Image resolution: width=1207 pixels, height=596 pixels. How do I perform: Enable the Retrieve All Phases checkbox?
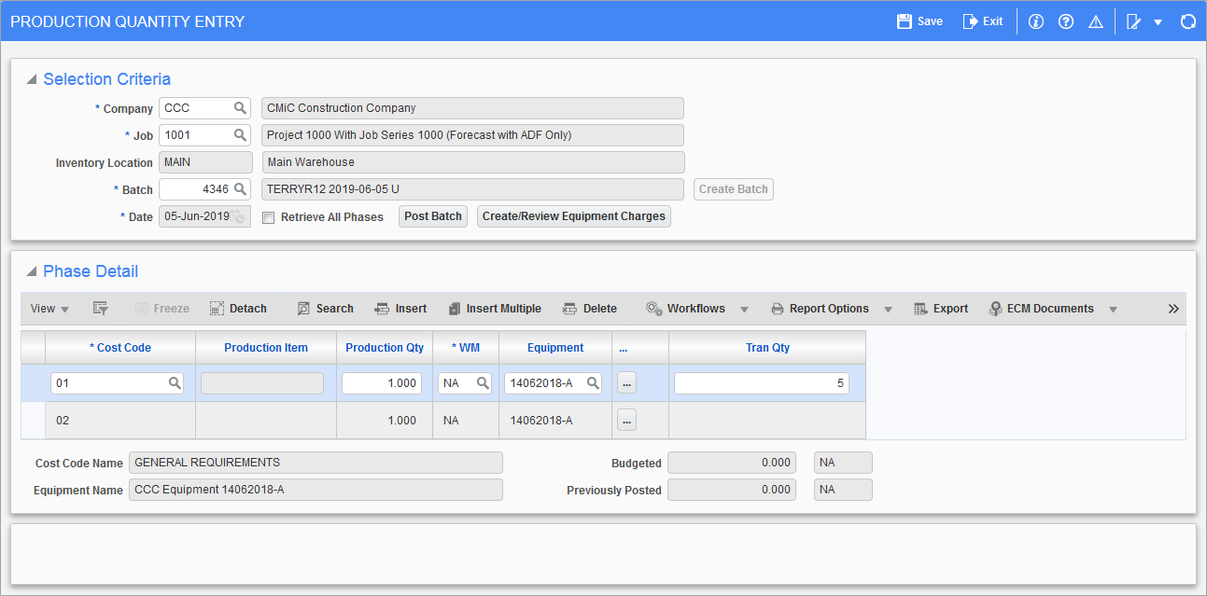tap(269, 216)
